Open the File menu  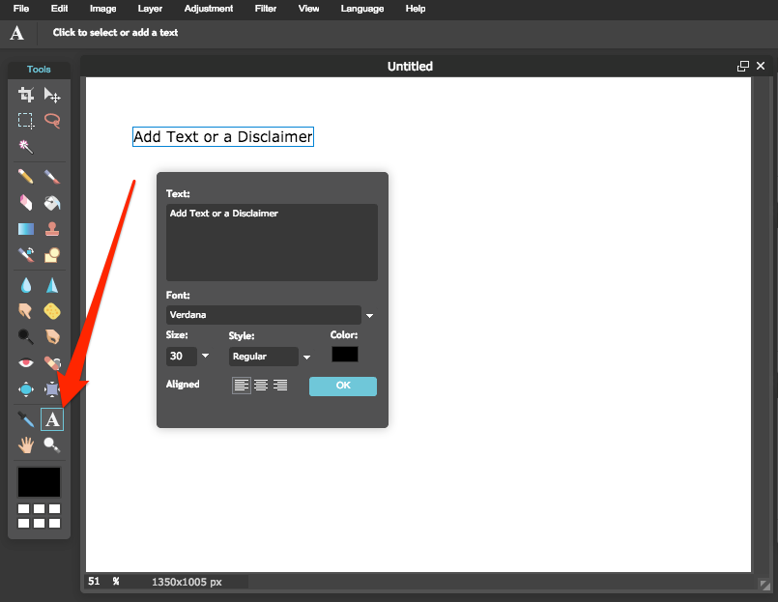pos(21,9)
